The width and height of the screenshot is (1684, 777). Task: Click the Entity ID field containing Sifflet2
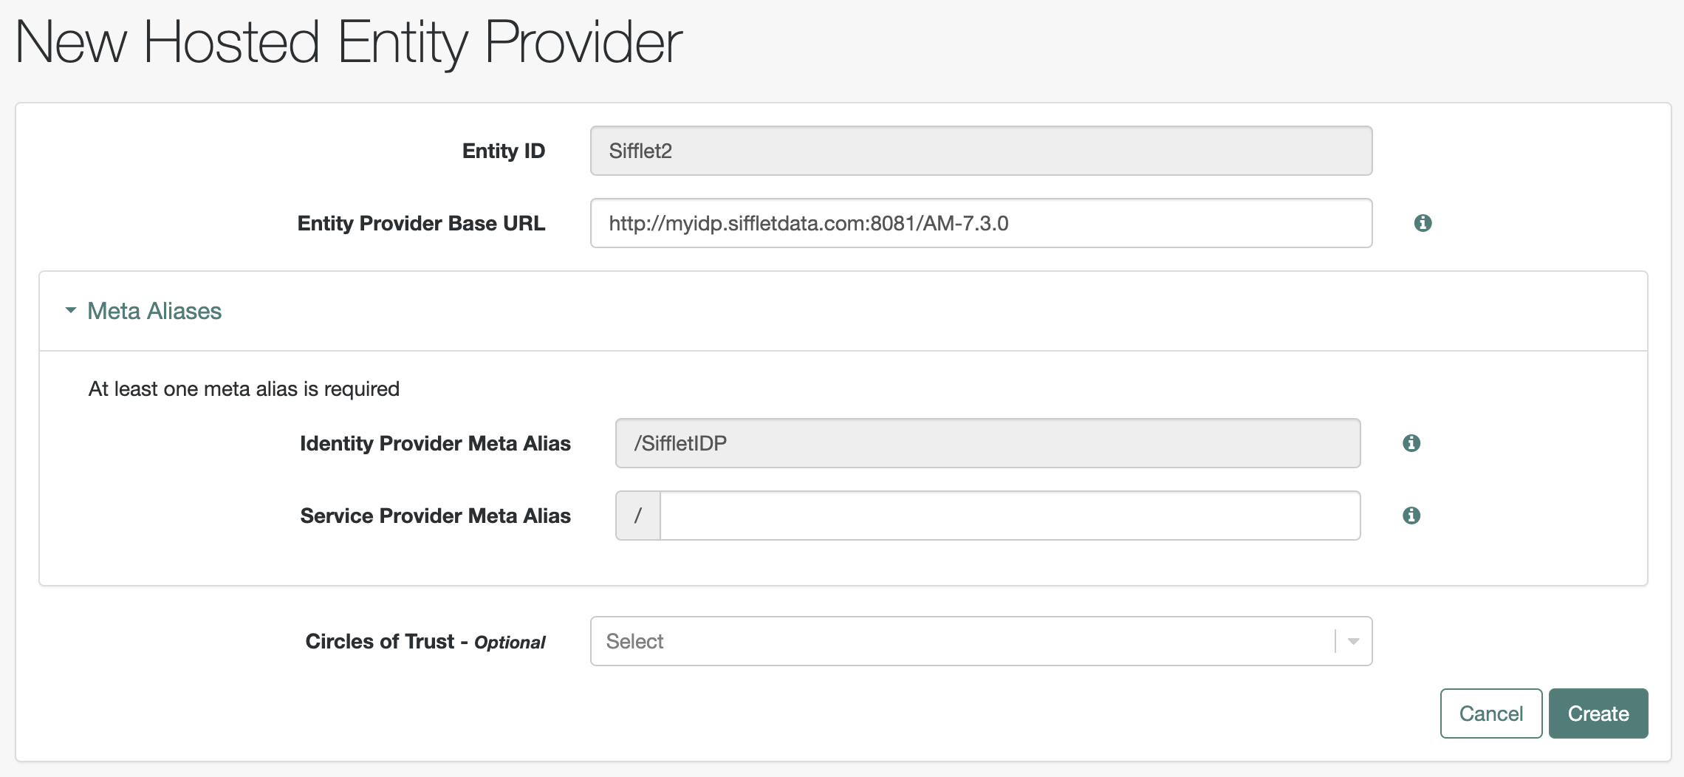tap(981, 151)
